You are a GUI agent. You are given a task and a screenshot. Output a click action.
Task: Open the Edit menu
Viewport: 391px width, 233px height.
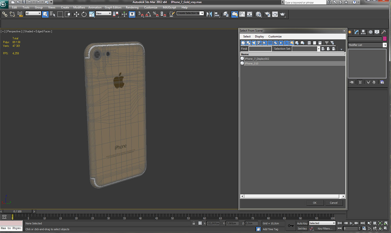pyautogui.click(x=15, y=7)
